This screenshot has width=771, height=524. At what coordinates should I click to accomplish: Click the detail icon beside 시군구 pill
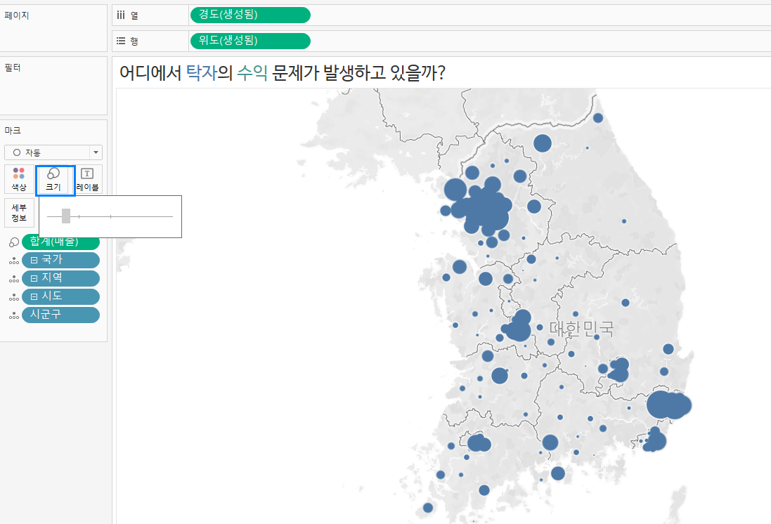(14, 315)
